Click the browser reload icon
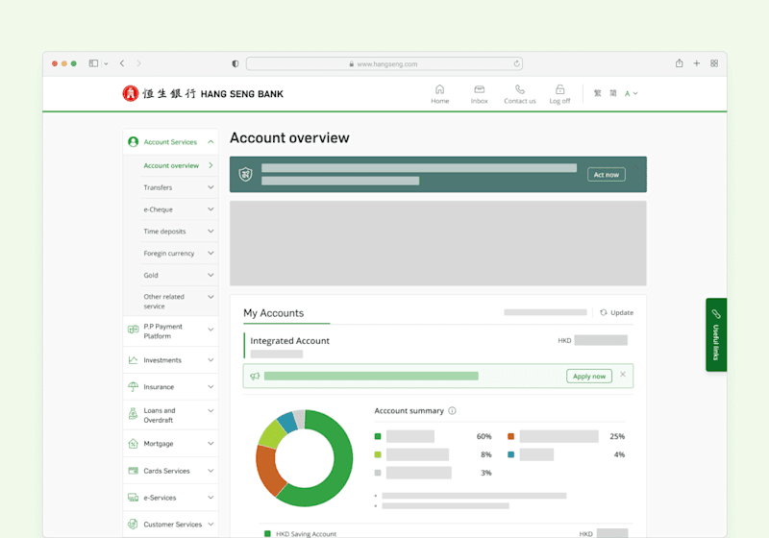This screenshot has width=769, height=538. coord(516,63)
